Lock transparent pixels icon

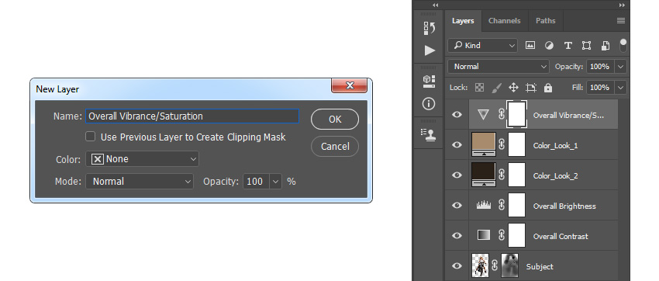480,88
